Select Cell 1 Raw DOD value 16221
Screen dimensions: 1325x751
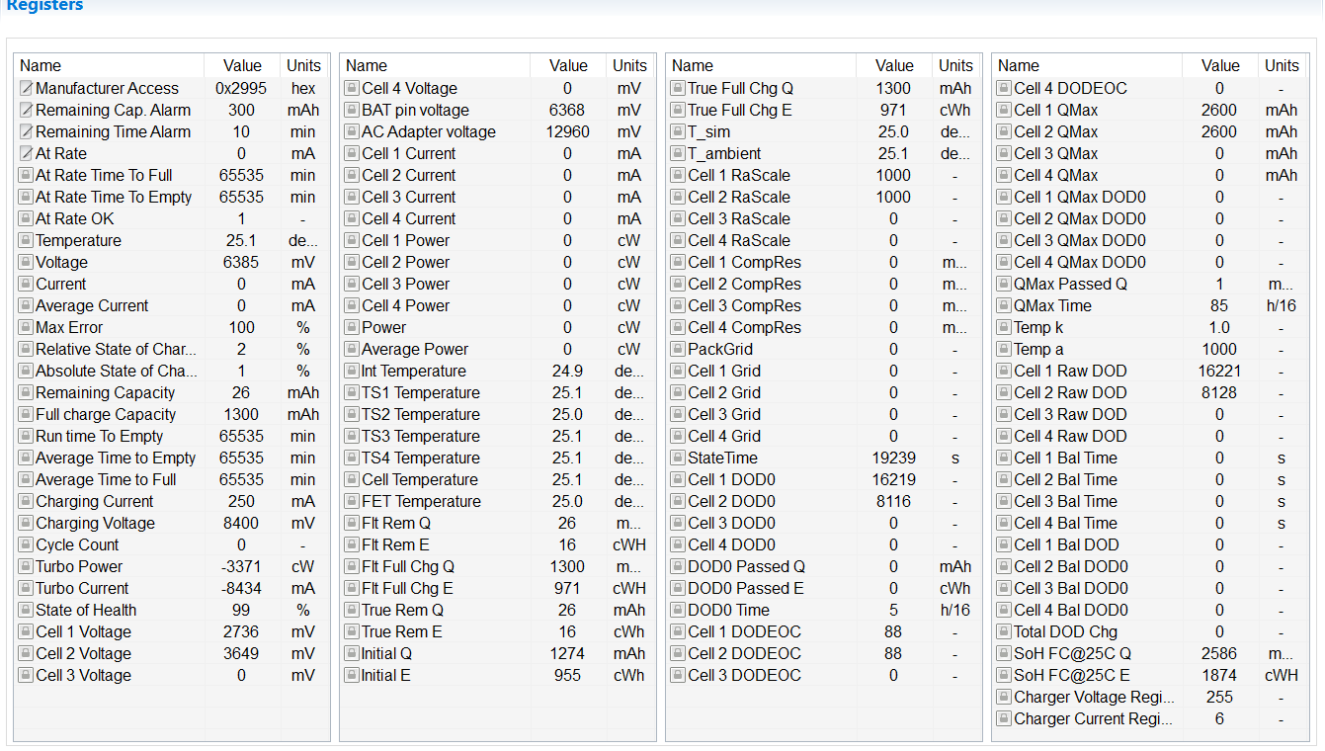[x=1219, y=372]
